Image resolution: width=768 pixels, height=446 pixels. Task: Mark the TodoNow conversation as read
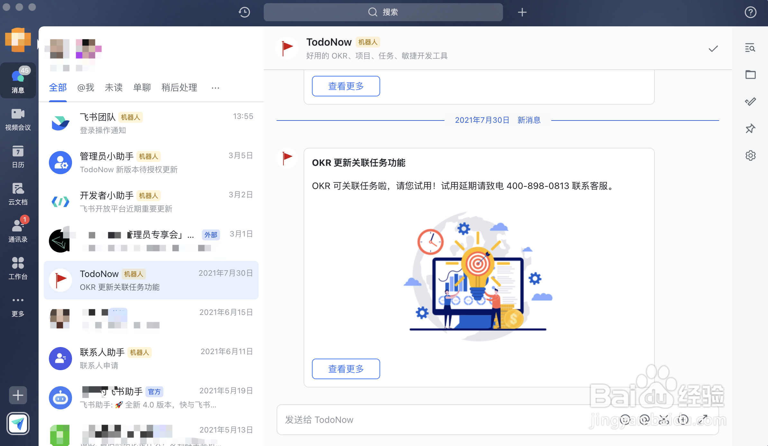point(713,49)
